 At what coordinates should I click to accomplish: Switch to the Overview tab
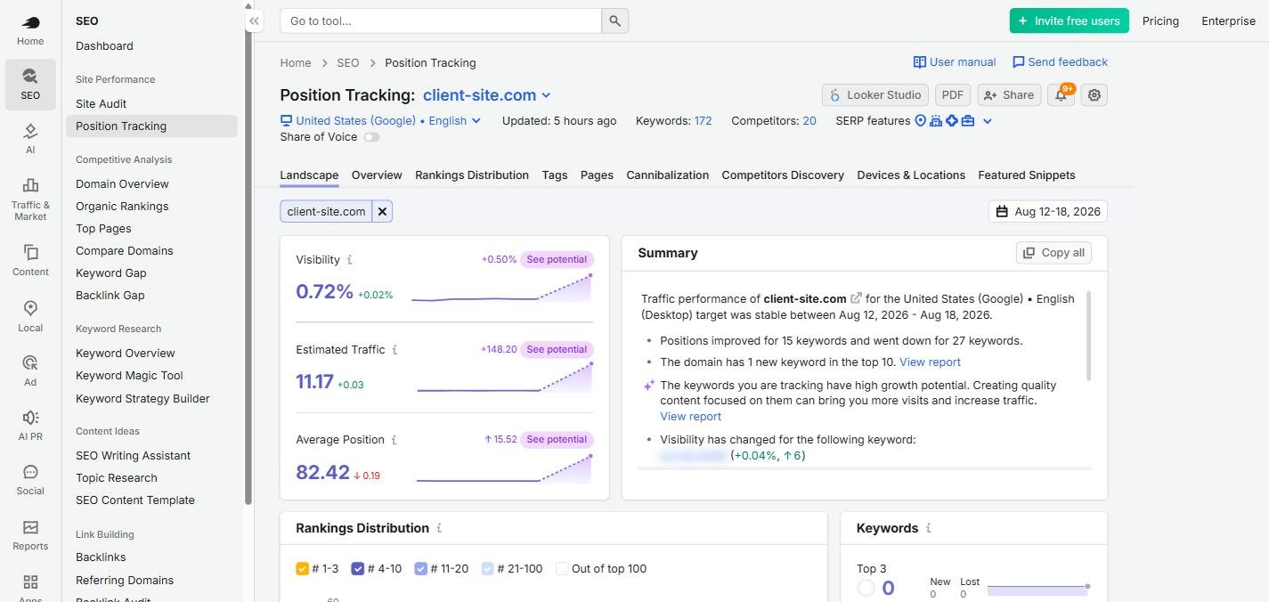[x=377, y=175]
